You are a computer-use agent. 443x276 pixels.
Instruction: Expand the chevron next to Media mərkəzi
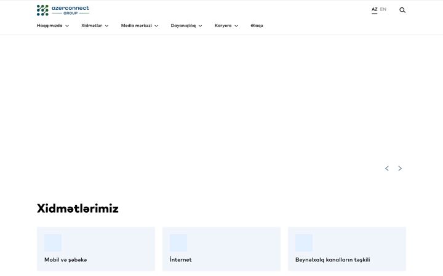coord(156,26)
